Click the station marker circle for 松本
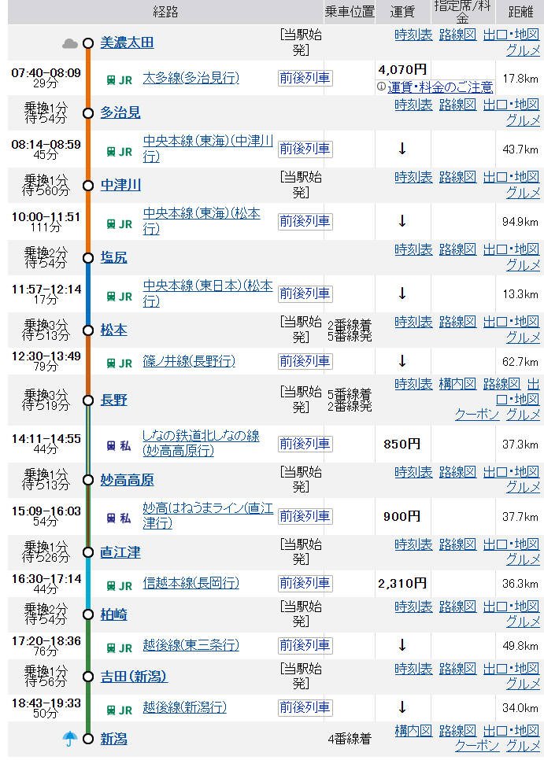Screen dimensions: 544x760 point(88,330)
